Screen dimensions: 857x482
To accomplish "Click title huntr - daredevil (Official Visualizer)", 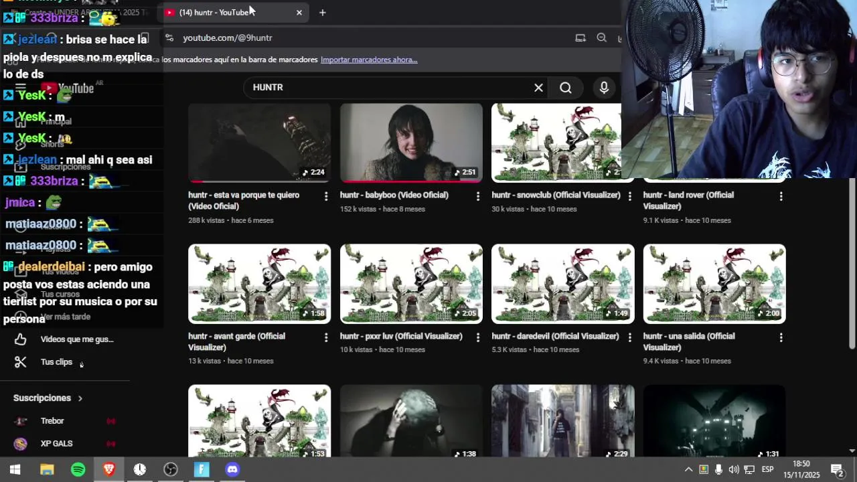I will pos(556,336).
